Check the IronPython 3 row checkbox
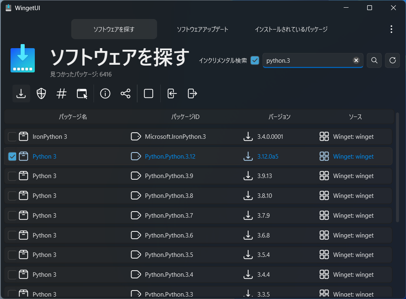Viewport: 406px width, 299px height. coord(12,136)
